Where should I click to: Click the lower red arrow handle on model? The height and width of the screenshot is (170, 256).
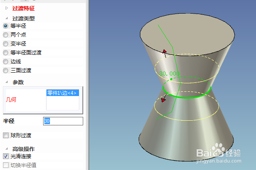[x=163, y=100]
